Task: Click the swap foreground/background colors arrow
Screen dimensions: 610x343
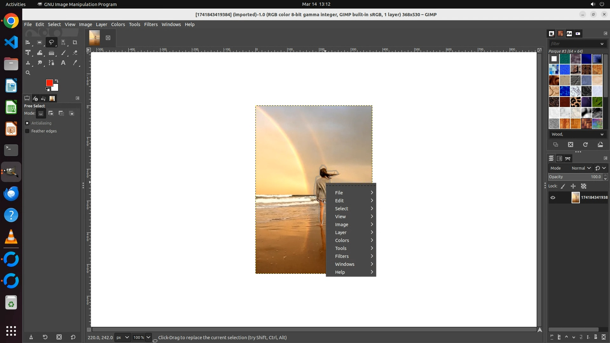Action: click(57, 81)
